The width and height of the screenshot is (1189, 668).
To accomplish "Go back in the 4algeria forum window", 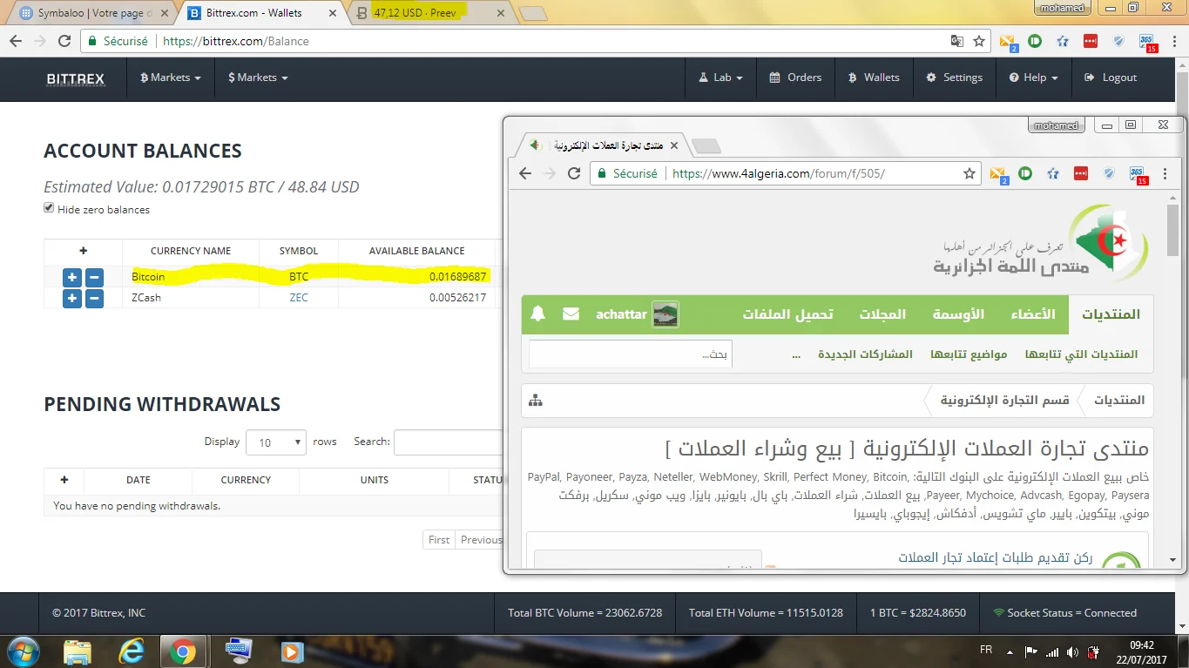I will click(525, 173).
